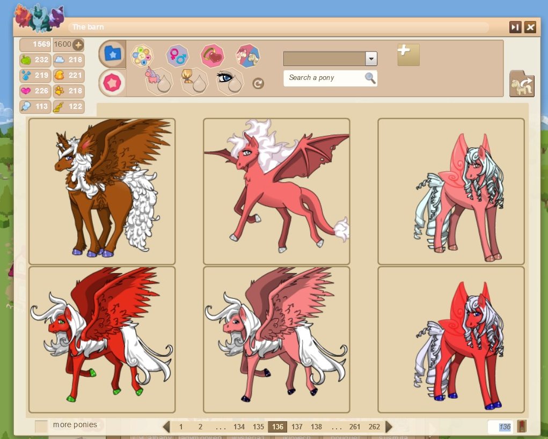Select the body color filter drop

[x=159, y=81]
